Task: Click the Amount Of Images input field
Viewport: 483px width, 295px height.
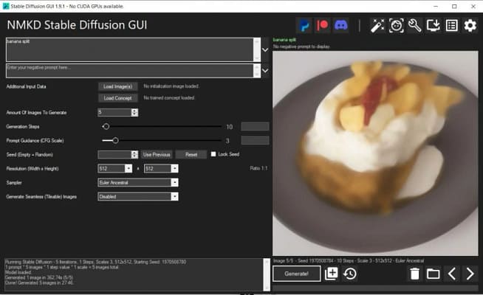Action: 114,112
